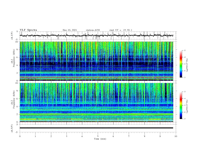Click time axis tick label "5"
Screen dimensions: 198x153
click(98, 136)
